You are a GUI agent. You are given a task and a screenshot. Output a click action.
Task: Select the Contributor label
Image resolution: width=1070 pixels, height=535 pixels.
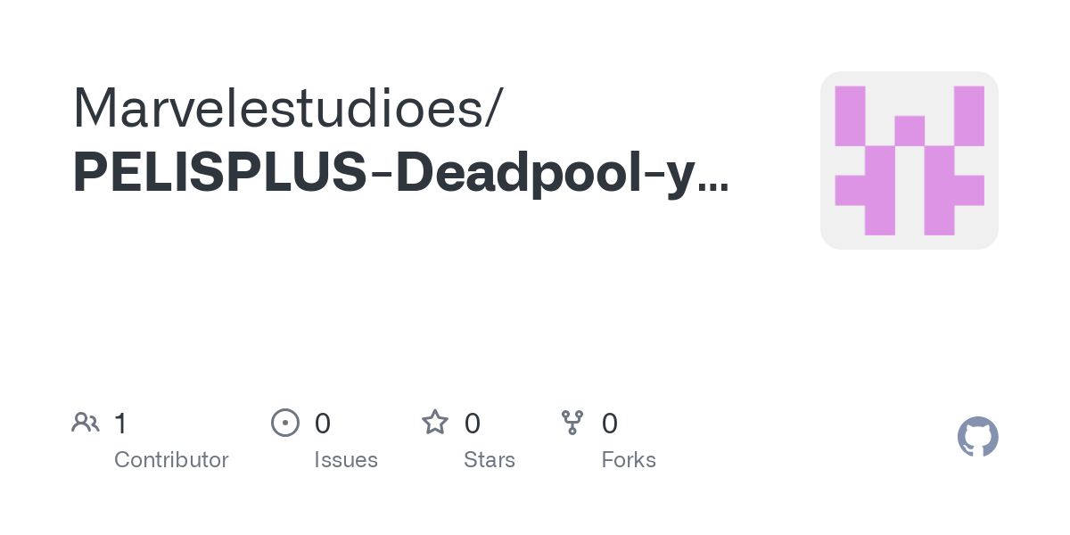pos(171,460)
